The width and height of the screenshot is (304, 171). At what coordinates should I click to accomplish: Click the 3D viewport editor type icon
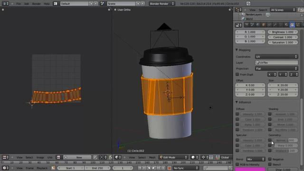[118, 157]
